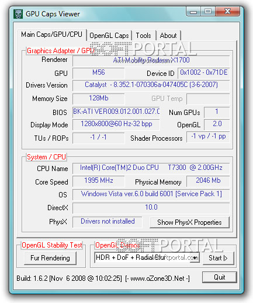The width and height of the screenshot is (253, 303).
Task: Click the Device ID field 0x1002 - 0x71DE
Action: [204, 73]
